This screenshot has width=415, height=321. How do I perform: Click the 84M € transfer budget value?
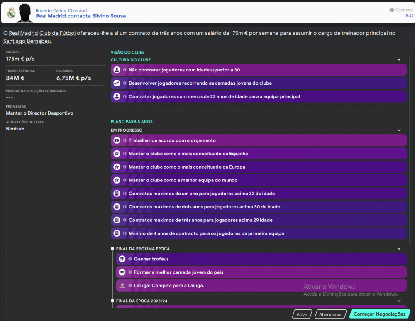coord(15,78)
